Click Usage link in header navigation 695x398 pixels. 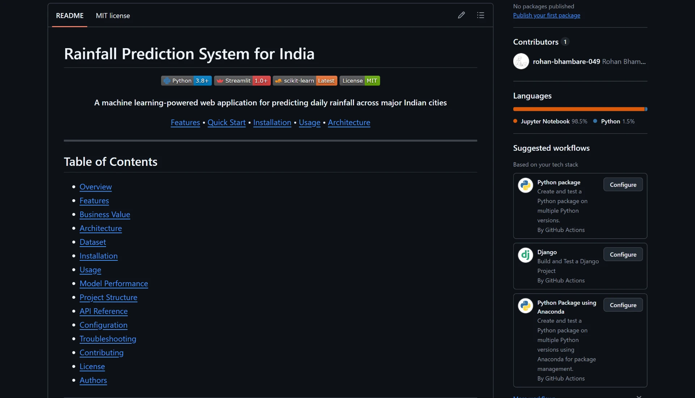click(309, 122)
